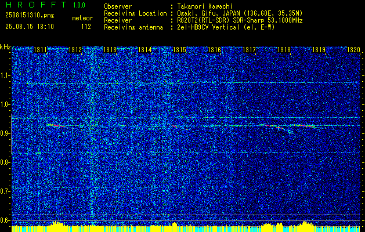Click the 0.9 kHz axis label

click(5, 133)
